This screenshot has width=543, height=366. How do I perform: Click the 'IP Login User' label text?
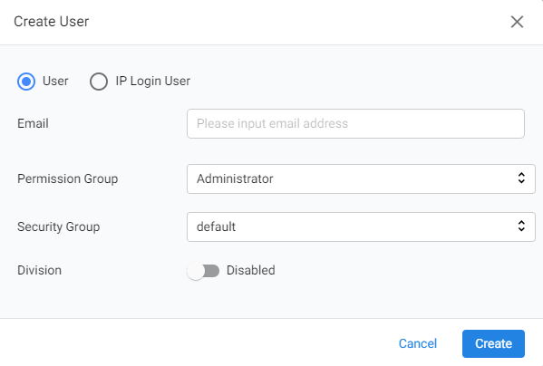tap(152, 81)
